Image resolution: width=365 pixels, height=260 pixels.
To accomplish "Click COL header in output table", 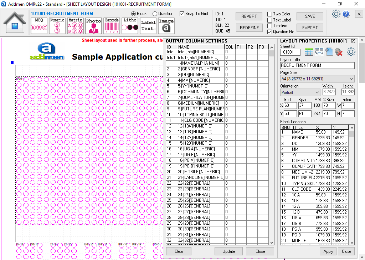I will click(x=230, y=47).
